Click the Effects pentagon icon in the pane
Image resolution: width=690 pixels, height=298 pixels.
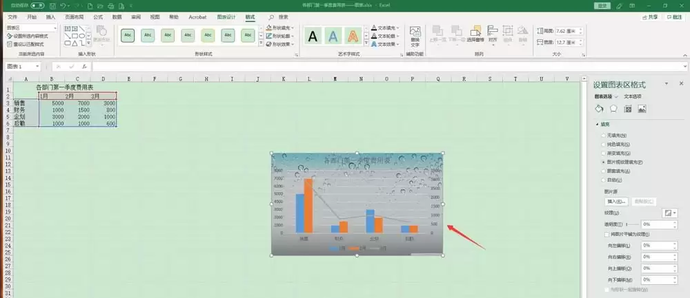613,109
